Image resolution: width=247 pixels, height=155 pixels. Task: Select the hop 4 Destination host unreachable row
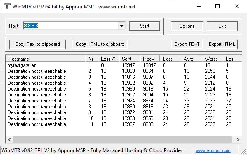point(124,83)
